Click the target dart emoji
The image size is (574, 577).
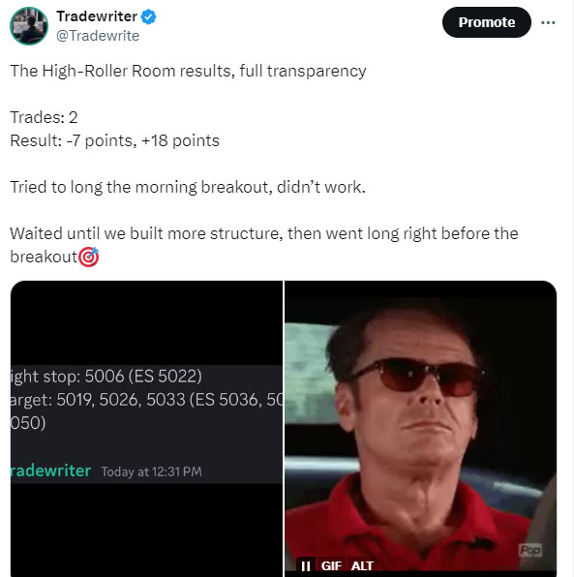pos(89,257)
